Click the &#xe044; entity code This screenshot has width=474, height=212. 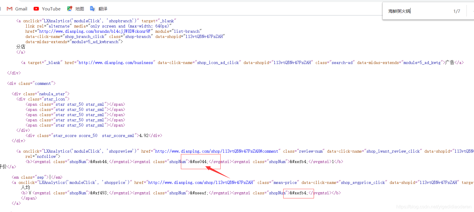tap(199, 162)
